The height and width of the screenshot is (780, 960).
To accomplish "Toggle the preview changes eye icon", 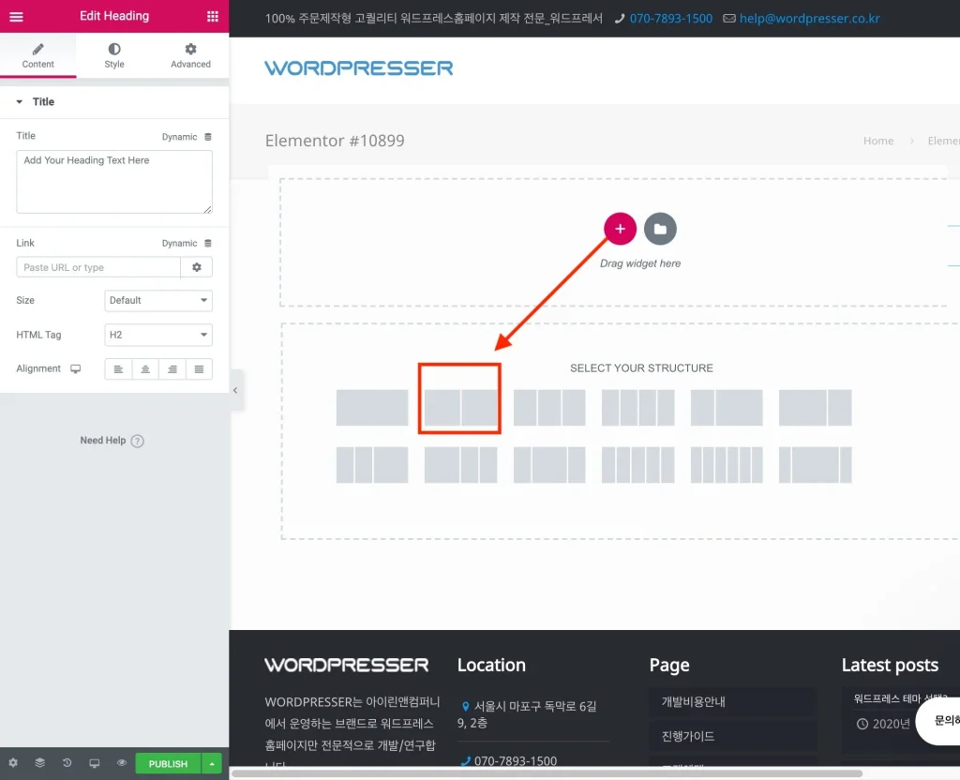I will pos(122,763).
